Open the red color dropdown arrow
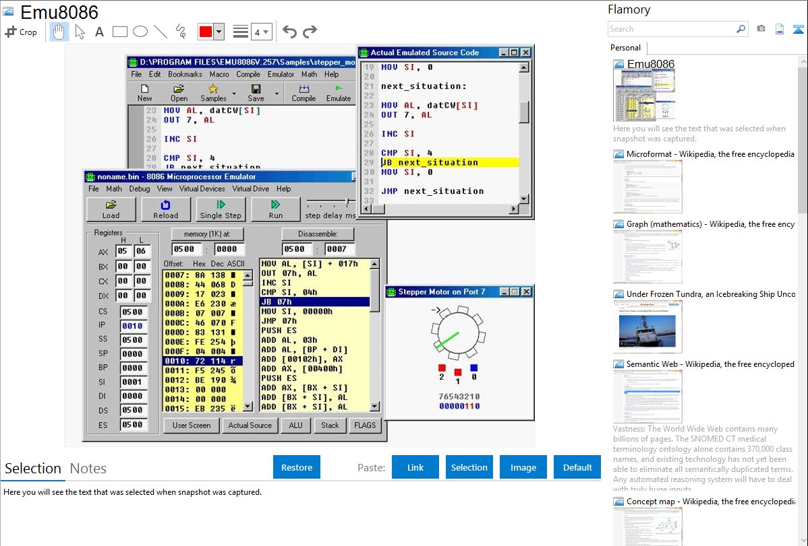 point(219,32)
